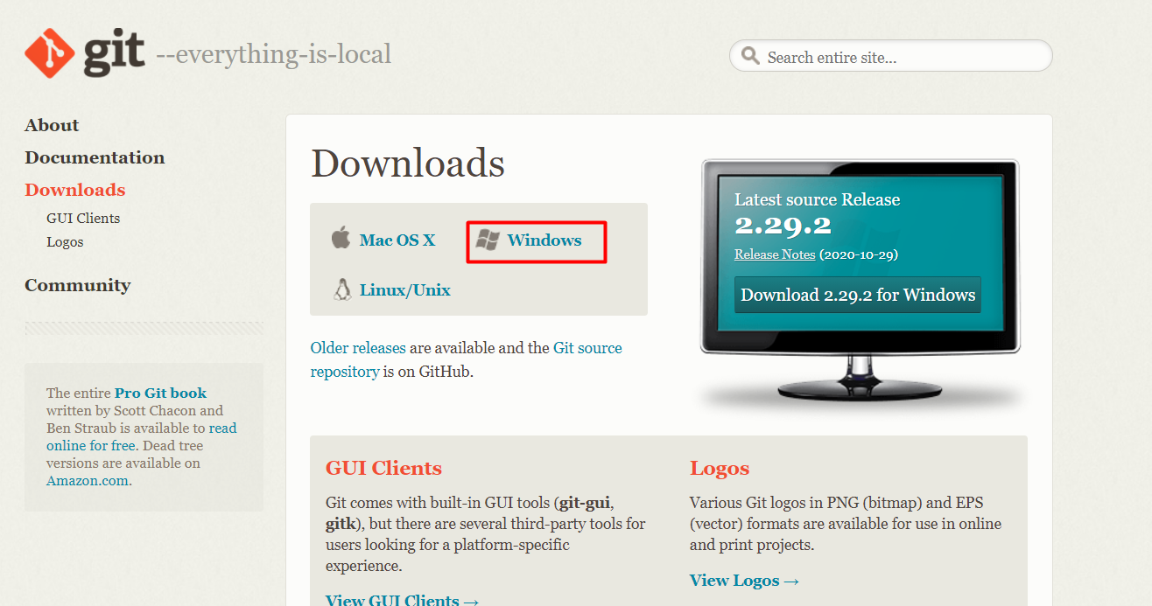The width and height of the screenshot is (1152, 606).
Task: Click the Logos heading in content
Action: coord(720,469)
